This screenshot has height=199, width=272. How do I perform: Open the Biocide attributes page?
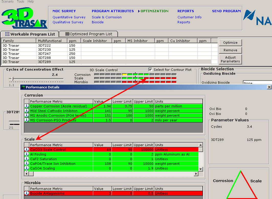98,22
